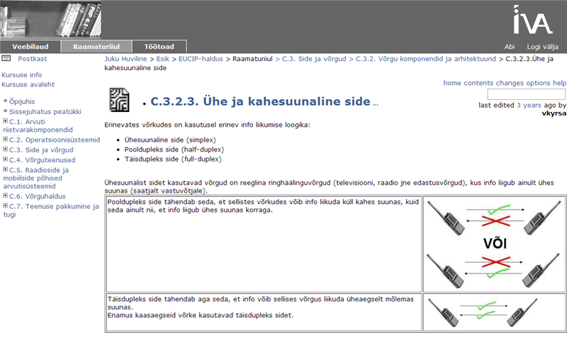
Task: Open Sissejuhatus peatükki in sidebar
Action: coord(45,112)
